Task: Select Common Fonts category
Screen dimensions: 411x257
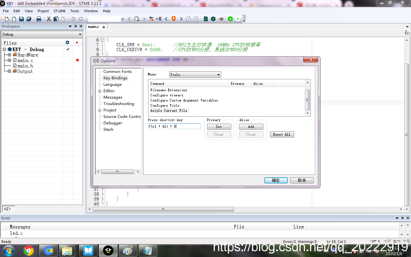Action: pyautogui.click(x=118, y=72)
